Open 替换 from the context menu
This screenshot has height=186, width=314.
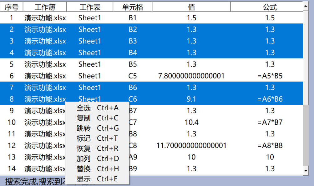coord(97,169)
